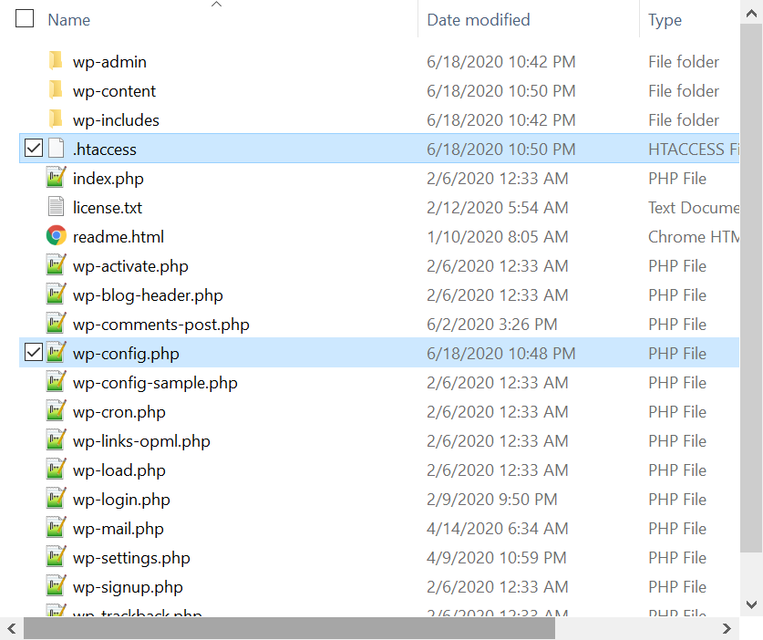Click the 1/10/2020 8:05 AM date

(x=498, y=237)
